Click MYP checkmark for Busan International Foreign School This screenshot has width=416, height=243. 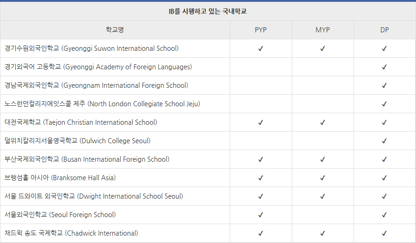(x=322, y=159)
